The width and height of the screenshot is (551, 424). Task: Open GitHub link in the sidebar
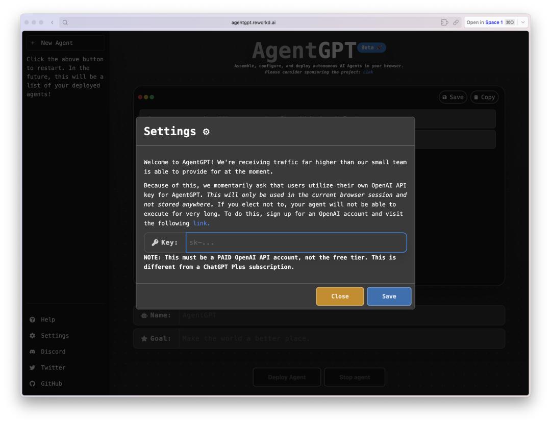(x=52, y=384)
